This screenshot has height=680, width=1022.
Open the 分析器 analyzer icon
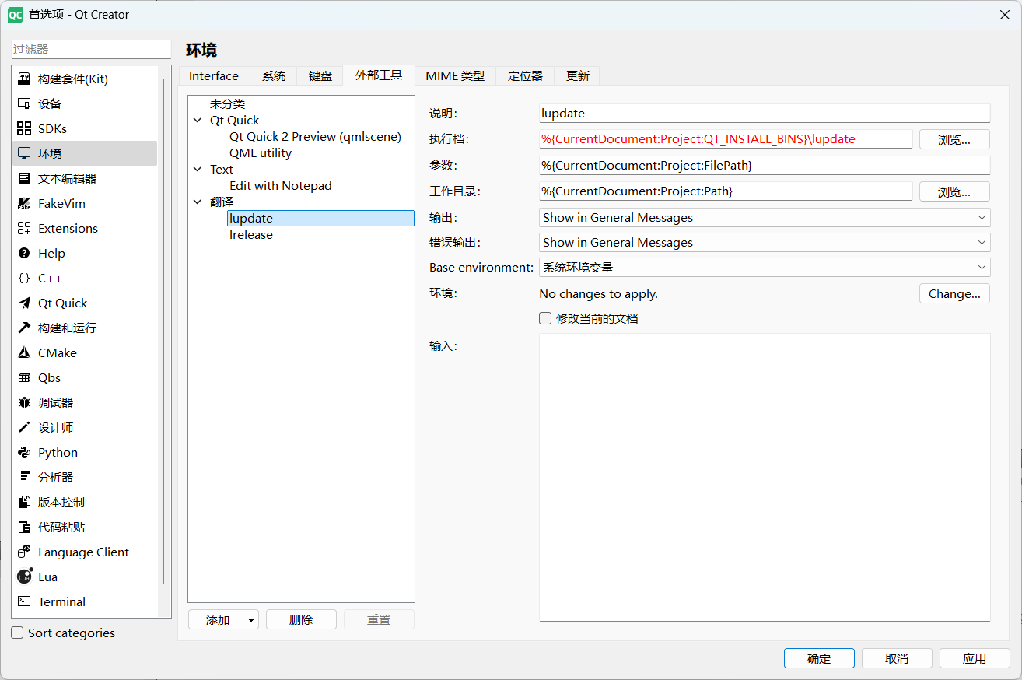tap(24, 477)
